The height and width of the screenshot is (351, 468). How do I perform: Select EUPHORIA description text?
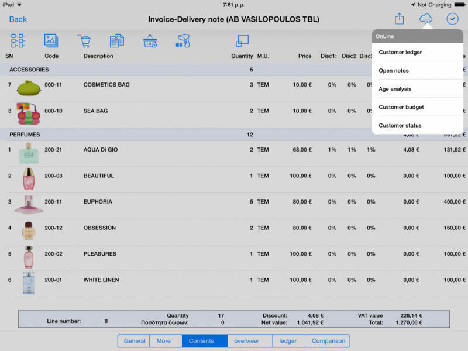click(98, 202)
